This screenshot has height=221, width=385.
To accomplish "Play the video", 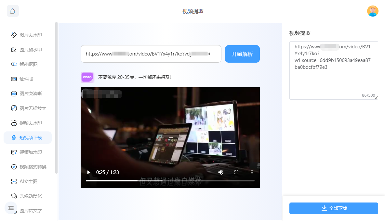I will pos(89,172).
